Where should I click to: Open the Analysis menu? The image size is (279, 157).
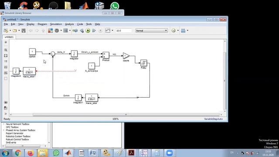69,24
